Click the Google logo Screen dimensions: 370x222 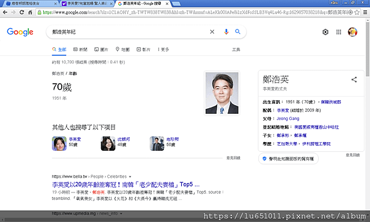click(x=20, y=32)
